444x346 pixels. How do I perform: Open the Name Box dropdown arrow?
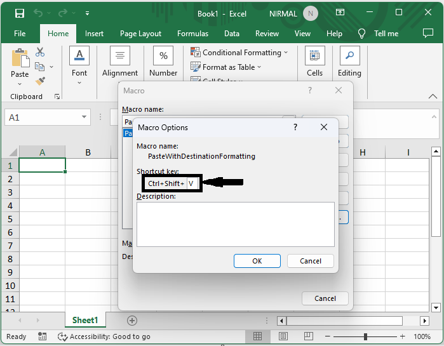coord(85,117)
